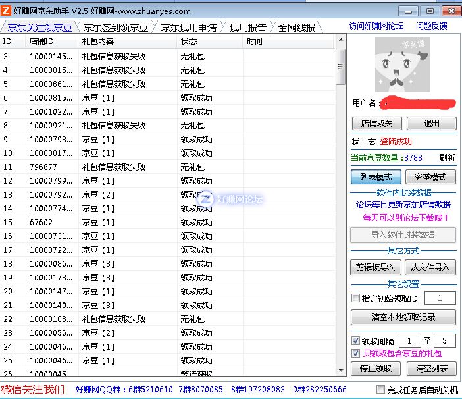Click the 清空列表 button
Screen dimensions: 462x399
point(432,368)
